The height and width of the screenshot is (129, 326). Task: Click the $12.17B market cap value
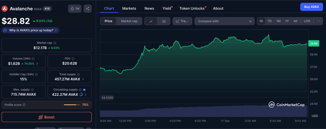(40, 48)
